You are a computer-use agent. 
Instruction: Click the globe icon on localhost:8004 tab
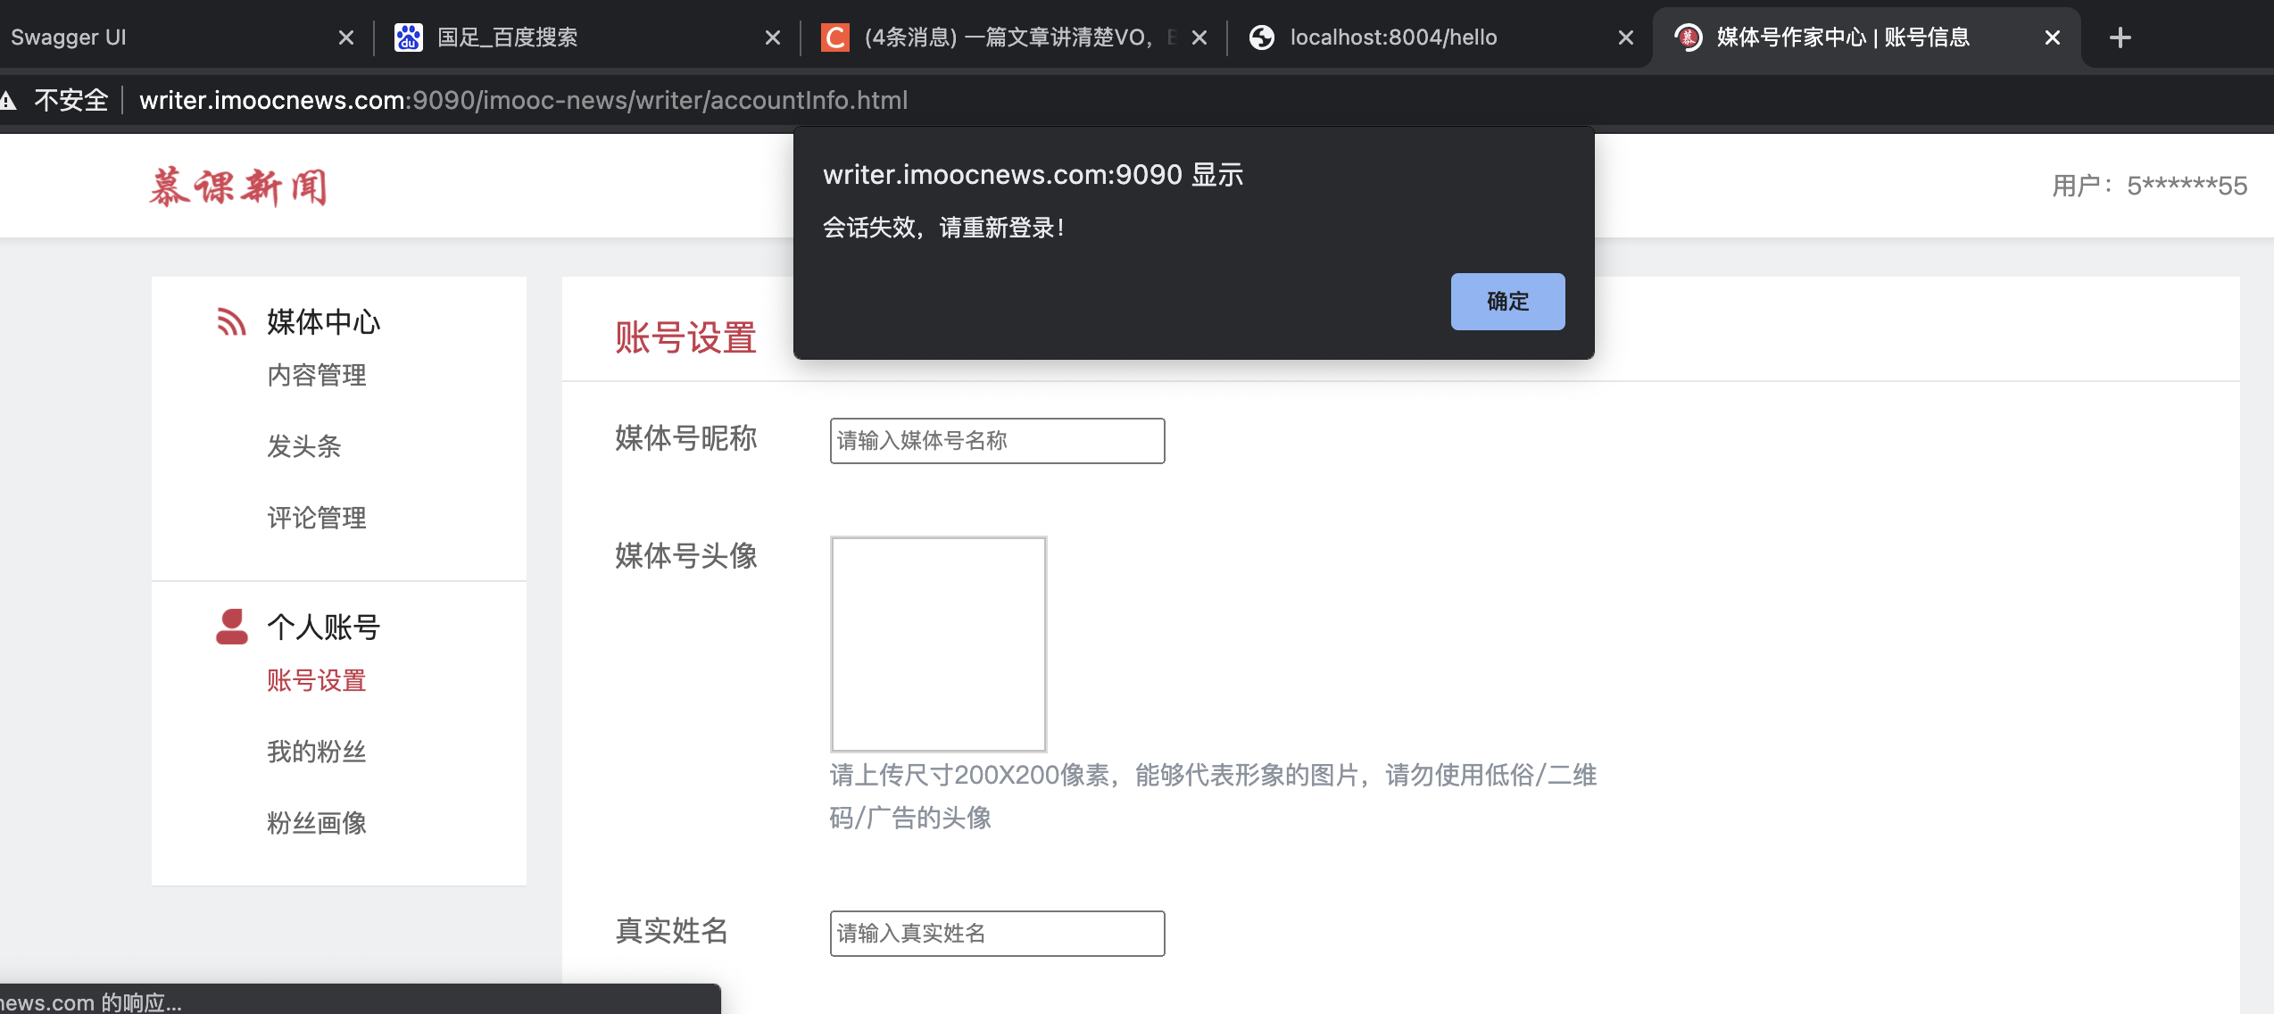(1262, 37)
